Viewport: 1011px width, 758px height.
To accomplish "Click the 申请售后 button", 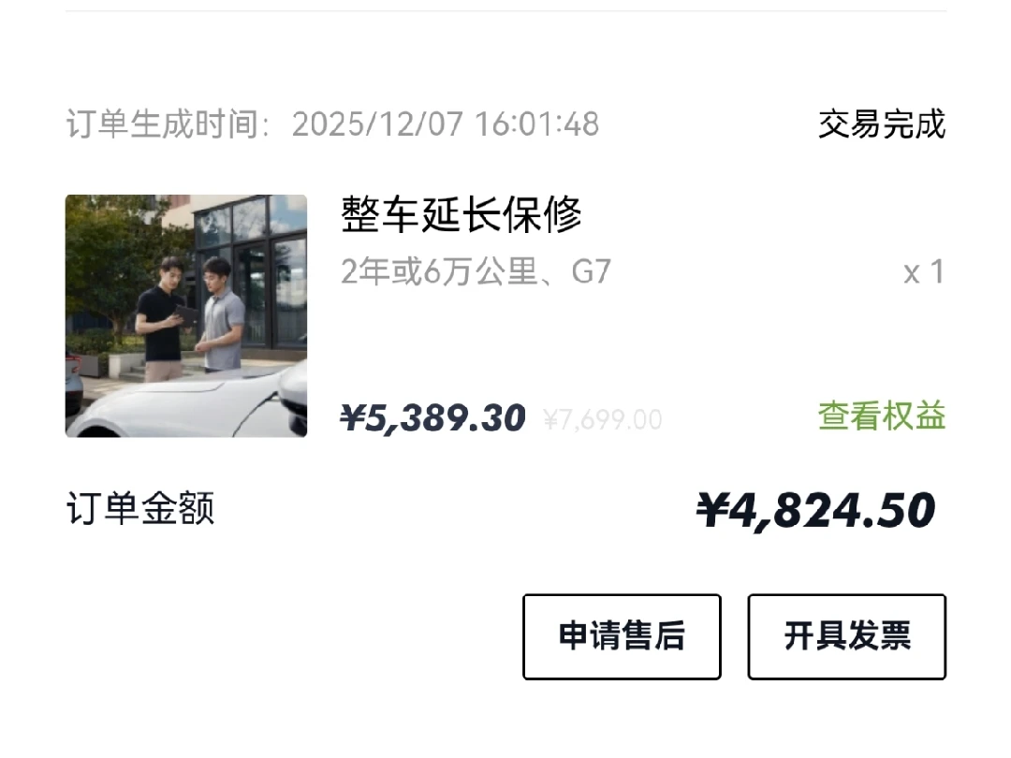I will (x=622, y=636).
